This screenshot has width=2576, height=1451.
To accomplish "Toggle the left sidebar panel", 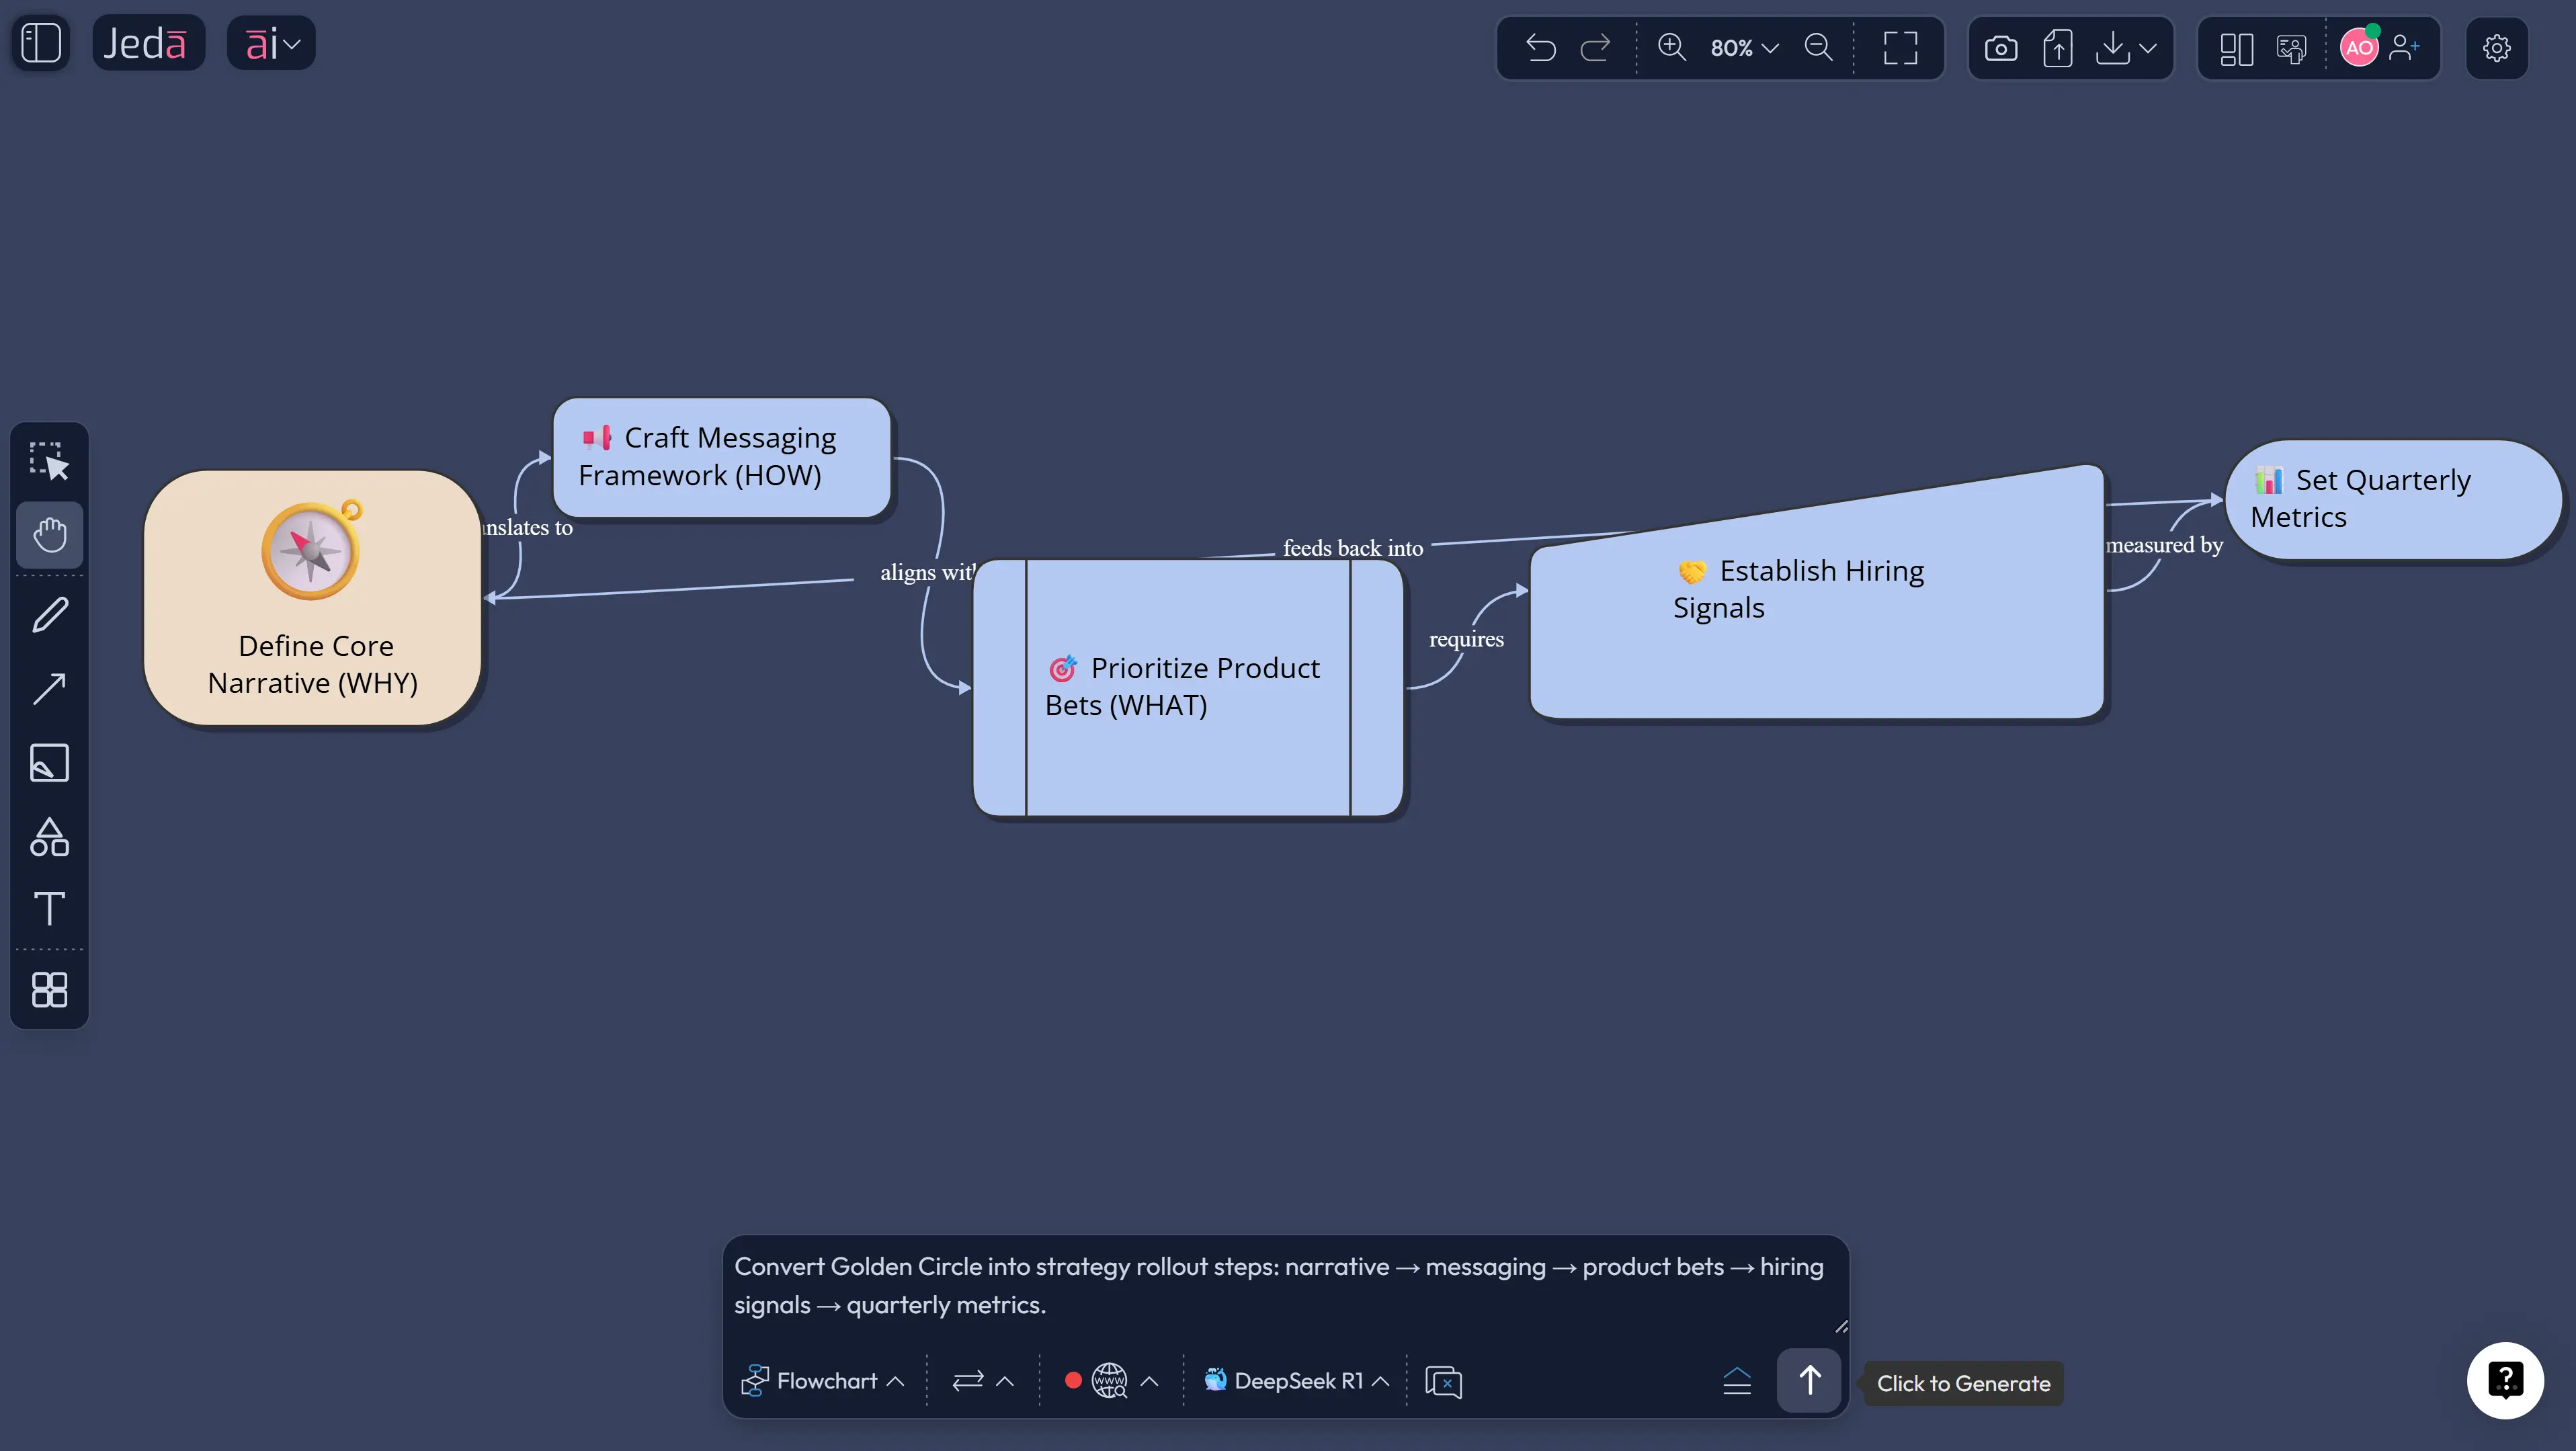I will [41, 43].
